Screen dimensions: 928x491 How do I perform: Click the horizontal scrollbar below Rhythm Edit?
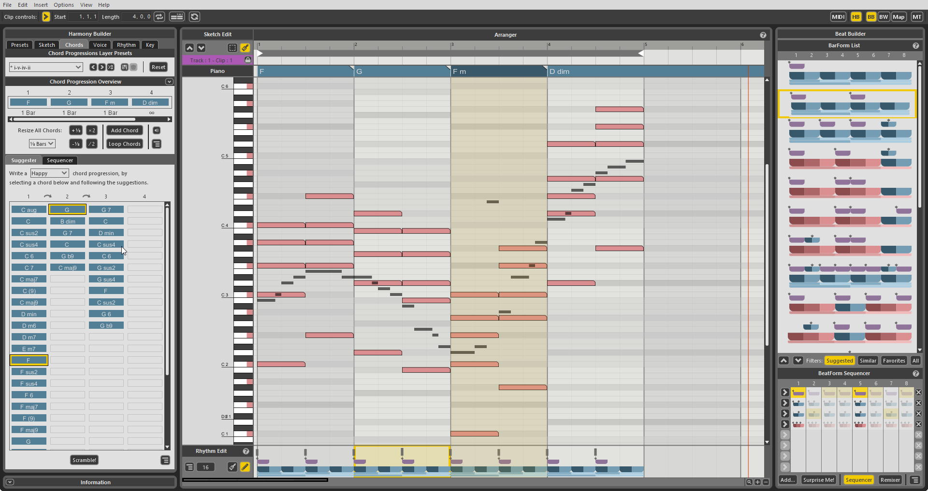pyautogui.click(x=255, y=480)
